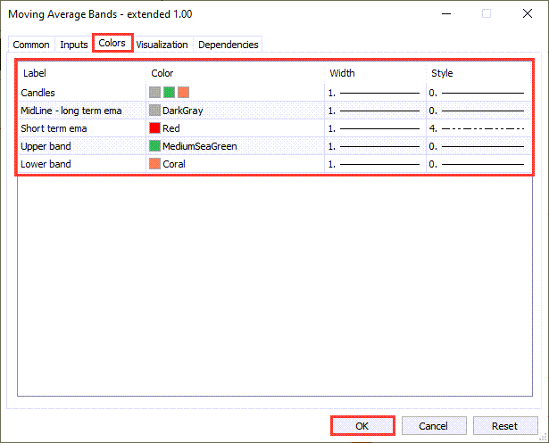Go to the Dependencies tab
Image resolution: width=549 pixels, height=443 pixels.
point(228,45)
